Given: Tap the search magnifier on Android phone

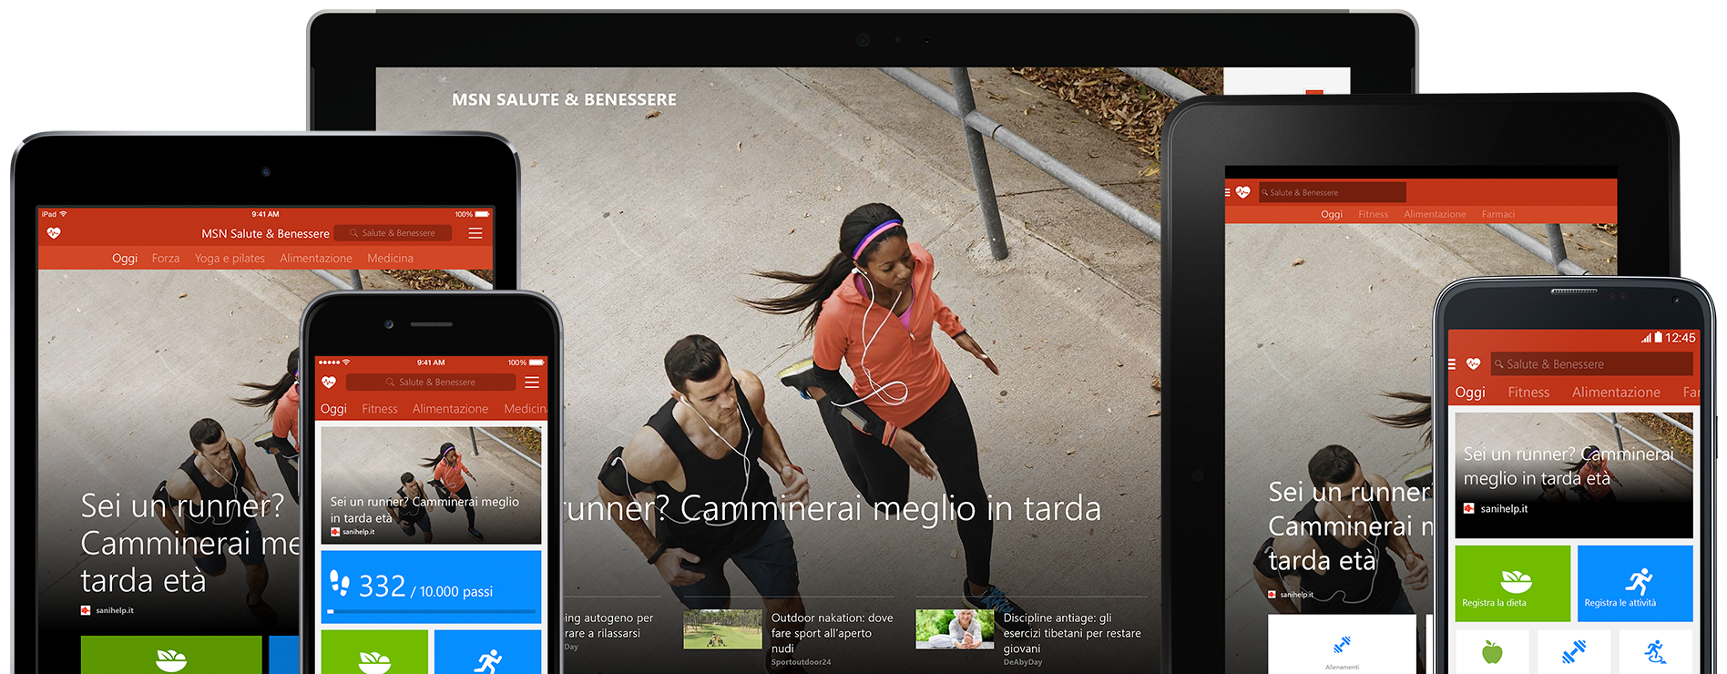Looking at the screenshot, I should (1499, 364).
